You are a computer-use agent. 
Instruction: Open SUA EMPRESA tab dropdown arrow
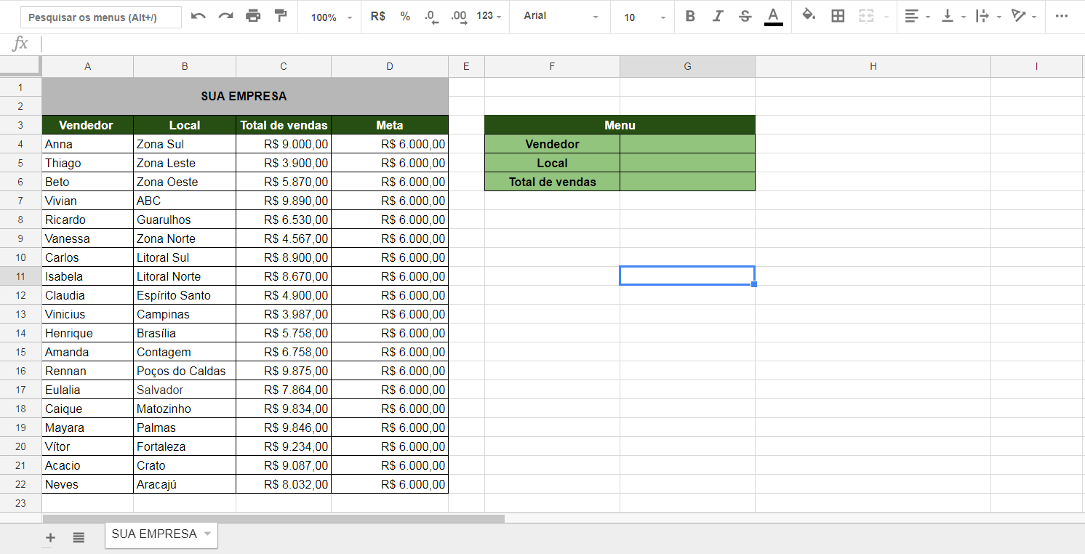pos(207,534)
